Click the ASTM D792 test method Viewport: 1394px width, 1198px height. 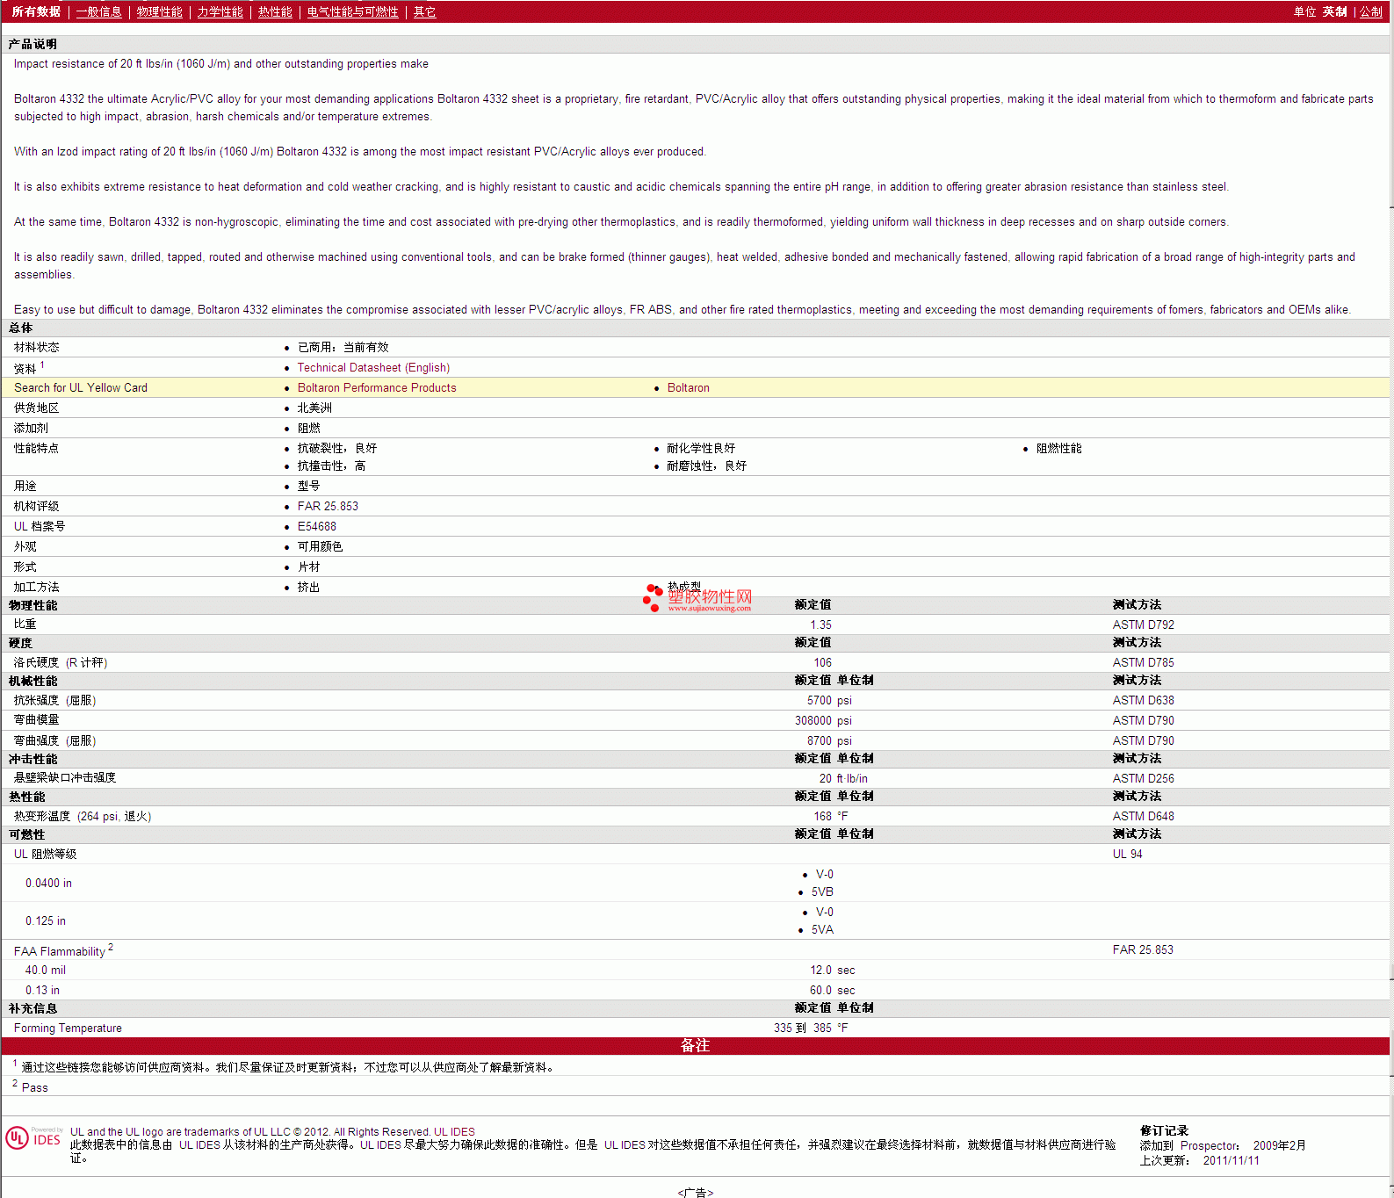pyautogui.click(x=1144, y=624)
